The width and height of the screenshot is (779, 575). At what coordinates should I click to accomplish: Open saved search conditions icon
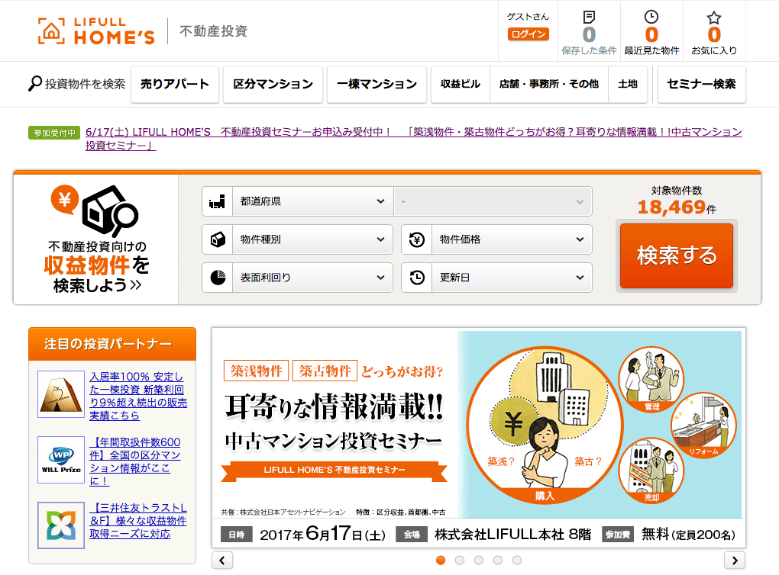pyautogui.click(x=589, y=18)
